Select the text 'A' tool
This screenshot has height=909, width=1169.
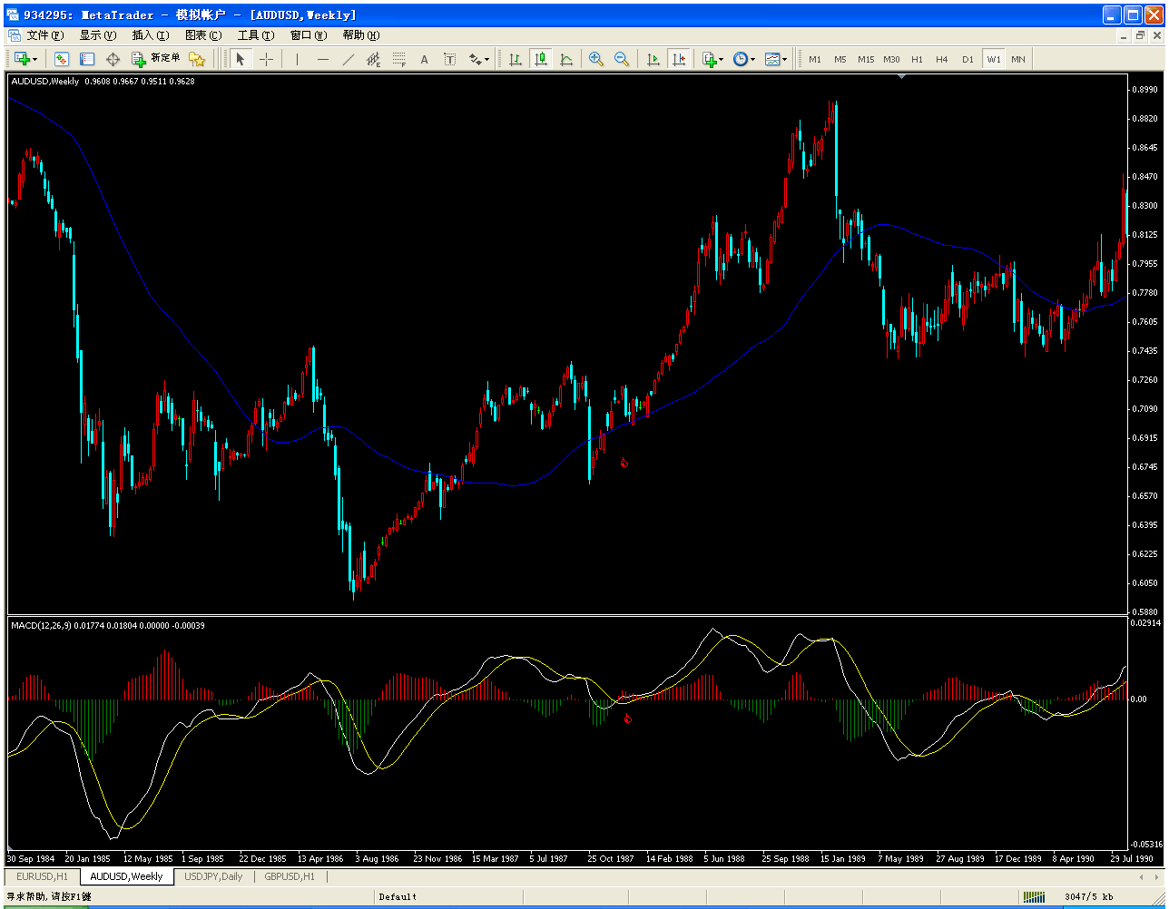point(424,59)
